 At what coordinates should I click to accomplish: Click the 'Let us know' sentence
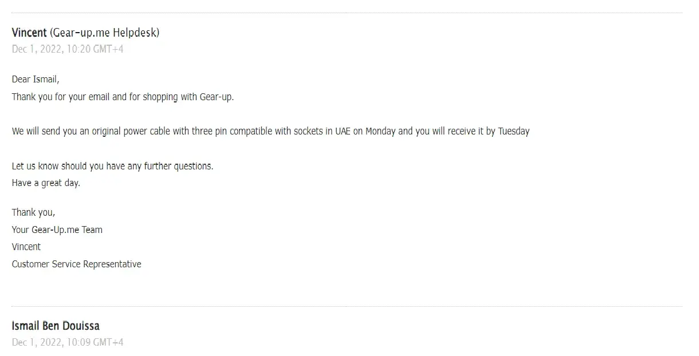(x=112, y=166)
